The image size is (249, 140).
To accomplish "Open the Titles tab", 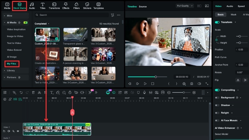I will [x=42, y=6].
